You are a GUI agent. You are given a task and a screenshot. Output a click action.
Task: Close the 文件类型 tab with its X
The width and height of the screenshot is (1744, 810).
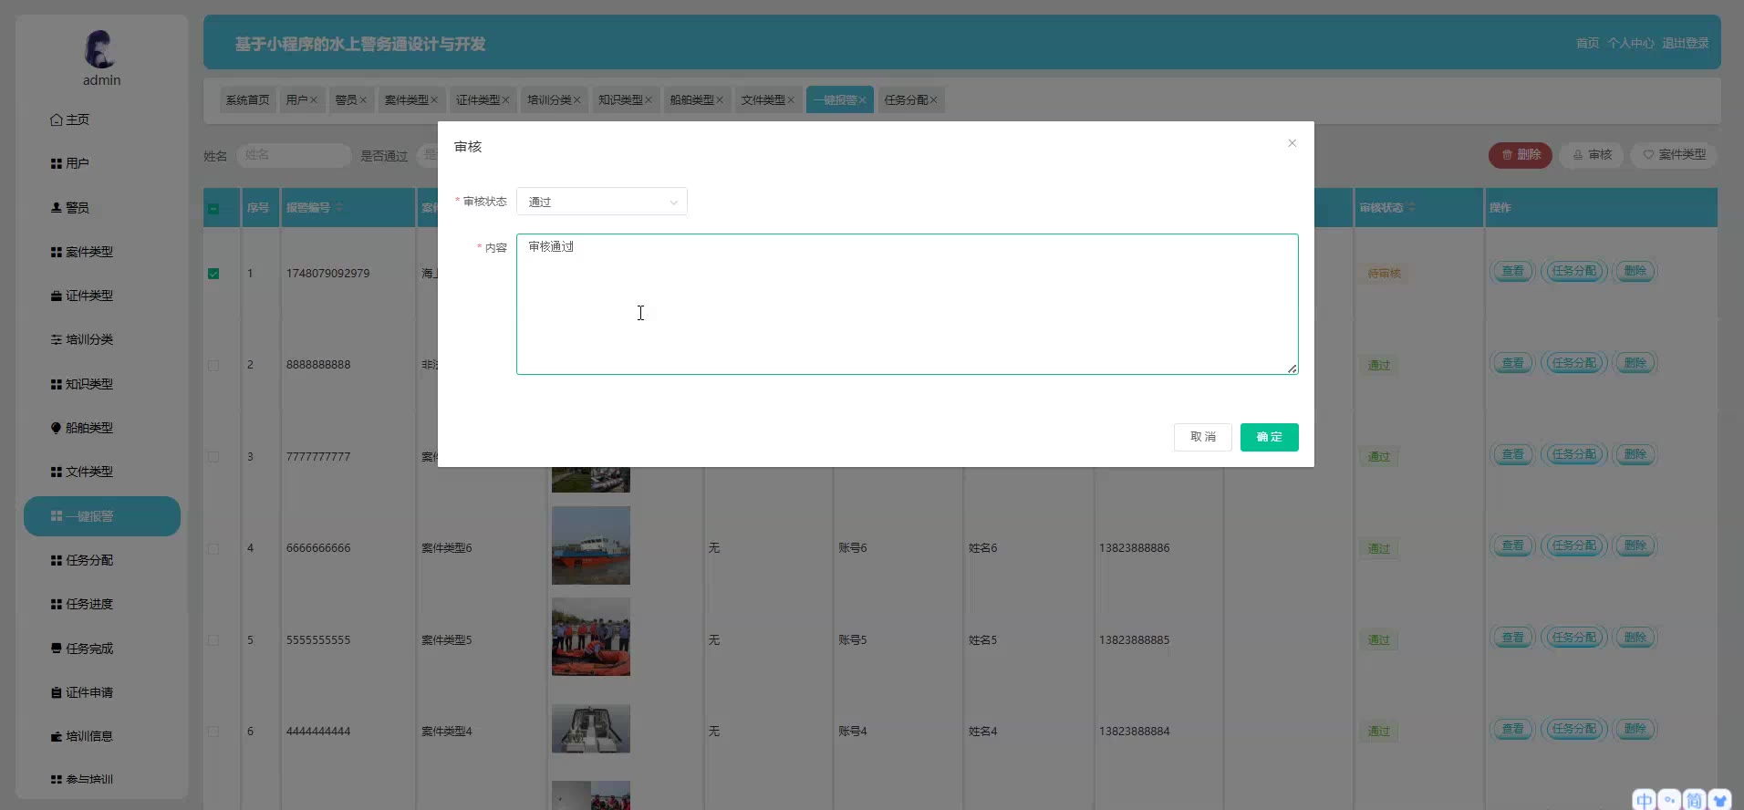(x=791, y=100)
